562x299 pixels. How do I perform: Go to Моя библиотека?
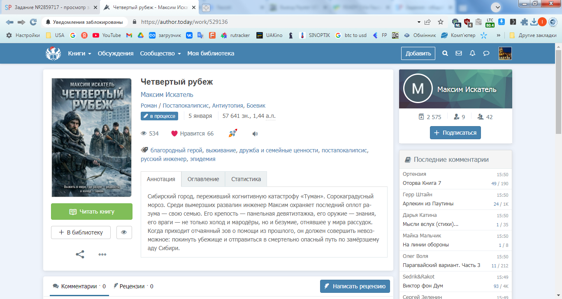tap(211, 53)
